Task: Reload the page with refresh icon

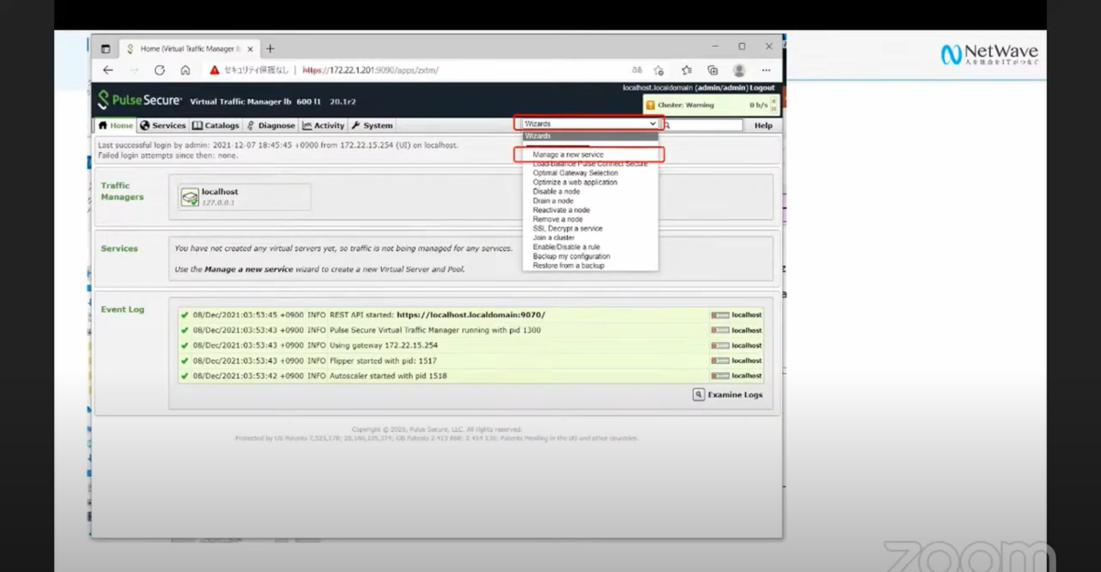Action: (x=160, y=70)
